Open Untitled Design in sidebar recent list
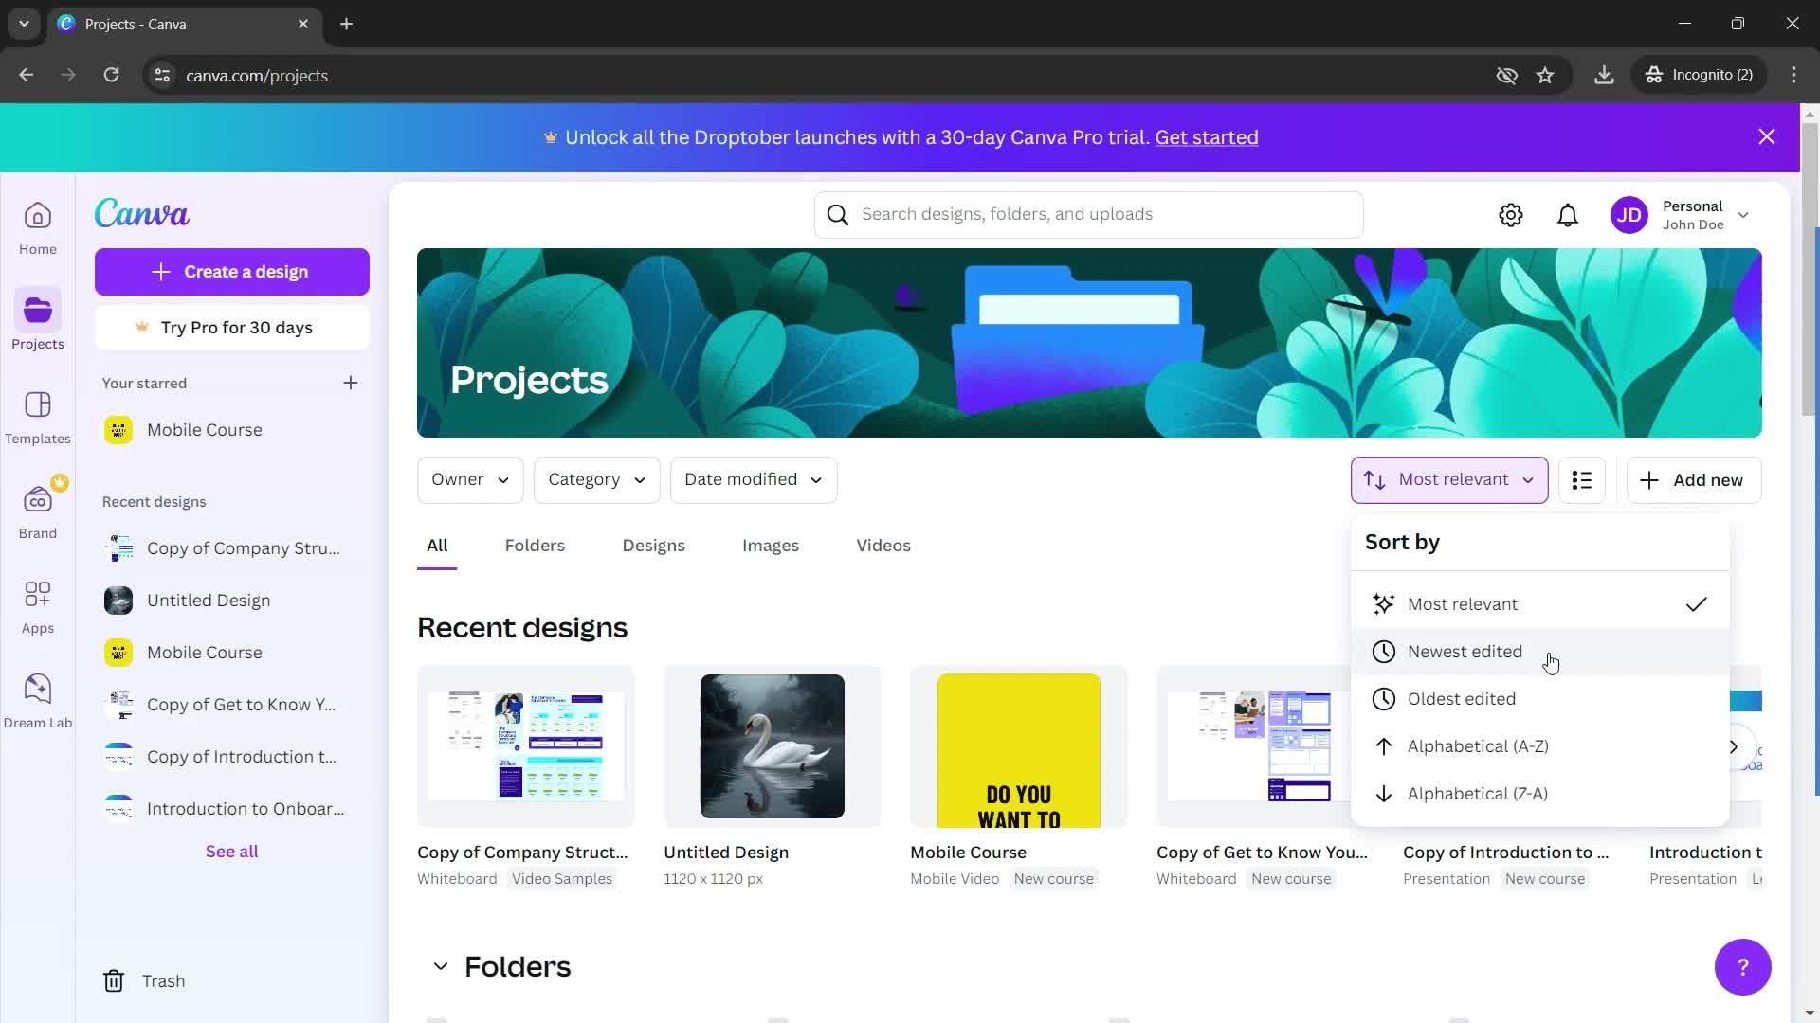Screen dimensions: 1820x1023 coord(232,601)
